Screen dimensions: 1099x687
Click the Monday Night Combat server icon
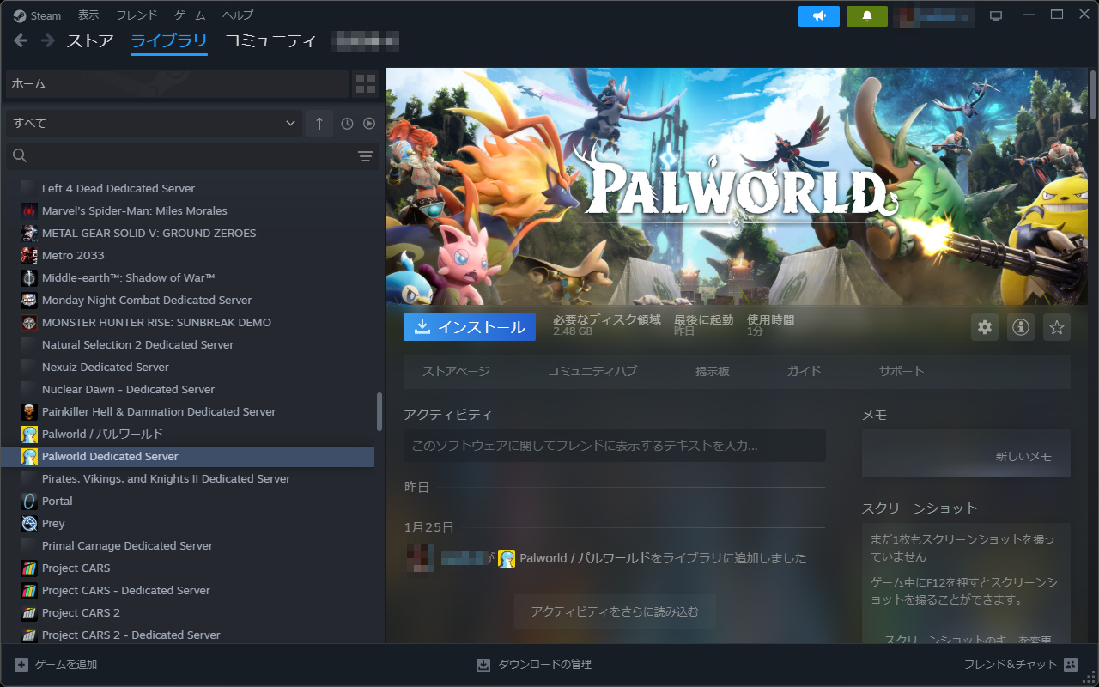(x=29, y=300)
